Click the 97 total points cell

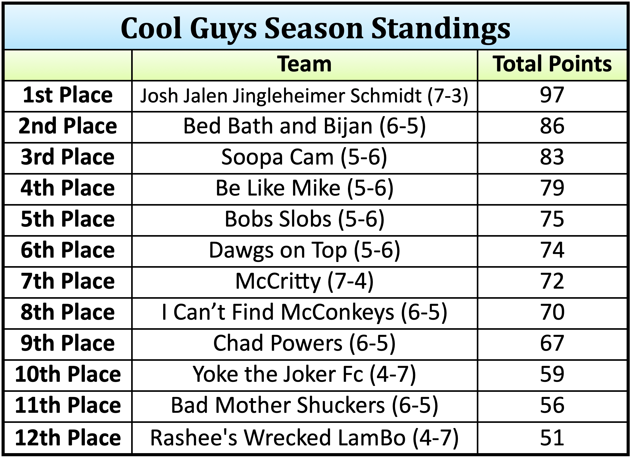[552, 95]
